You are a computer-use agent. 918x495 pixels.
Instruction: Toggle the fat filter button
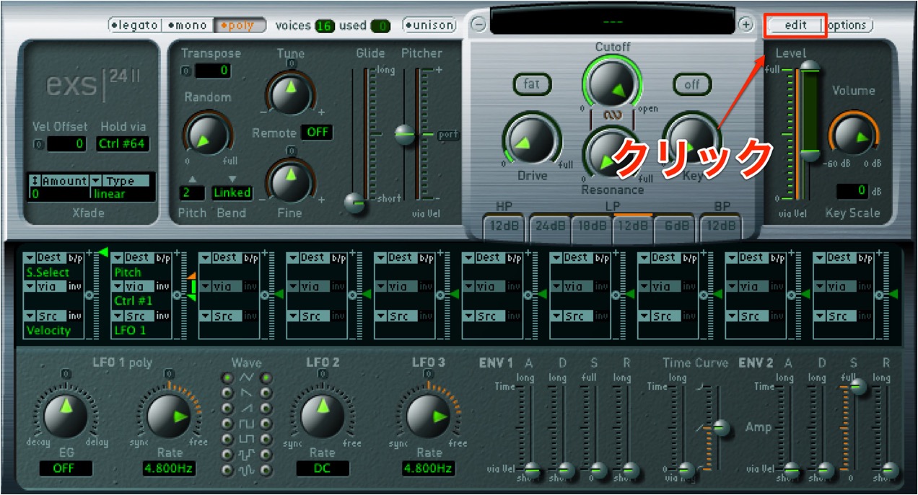[532, 84]
